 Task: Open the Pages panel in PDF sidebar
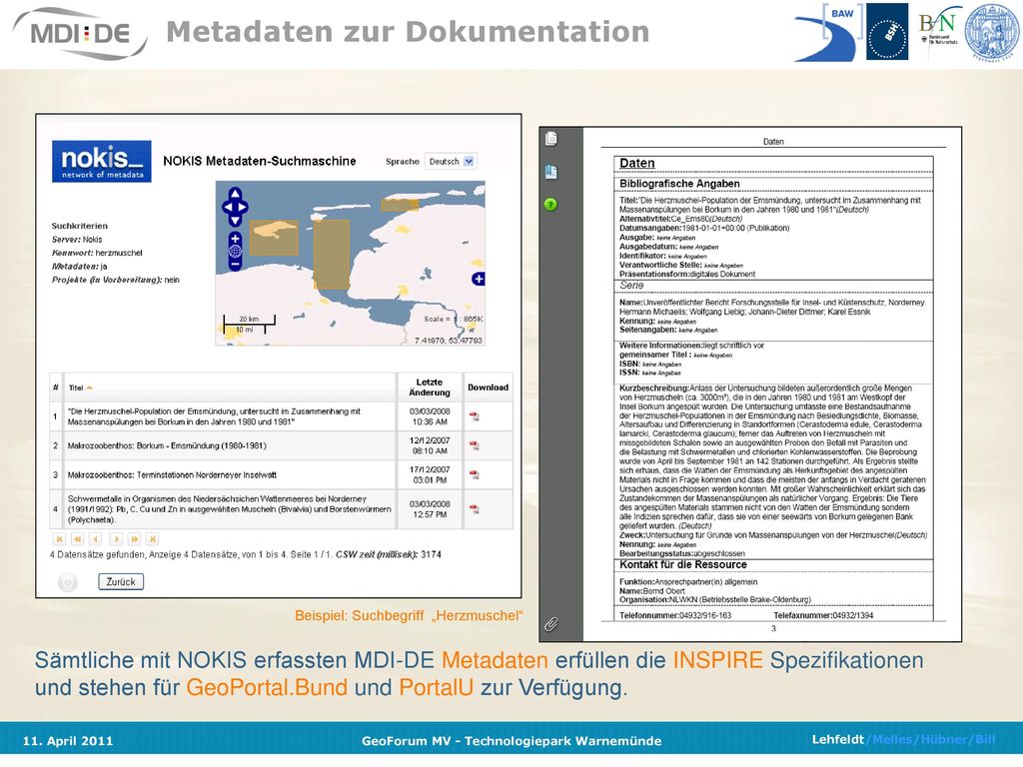tap(551, 139)
